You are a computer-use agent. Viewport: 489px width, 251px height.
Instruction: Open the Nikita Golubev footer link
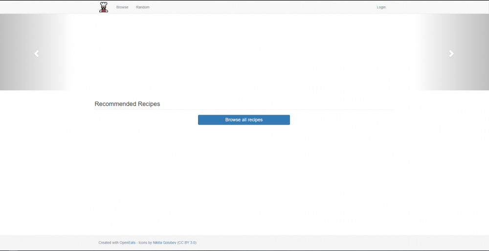(x=164, y=243)
